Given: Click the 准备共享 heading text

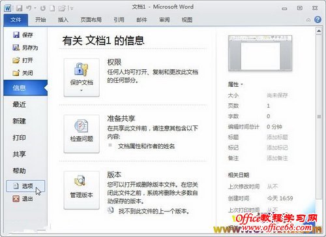Looking at the screenshot, I should tap(121, 119).
